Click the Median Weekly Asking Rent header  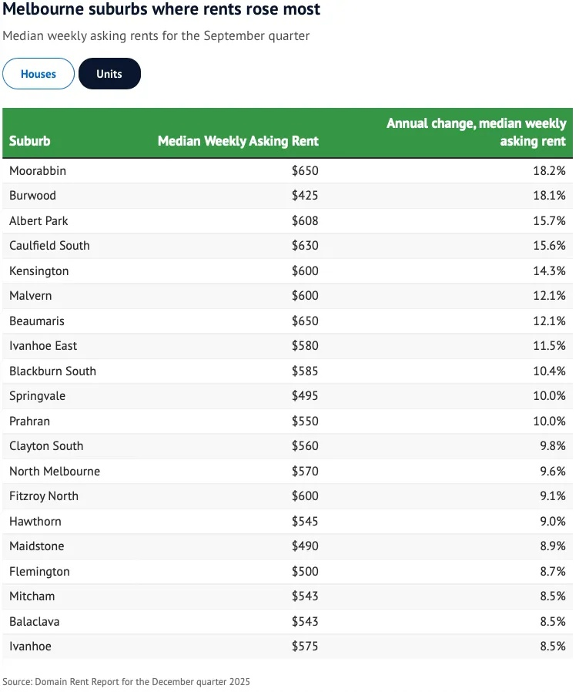(238, 141)
